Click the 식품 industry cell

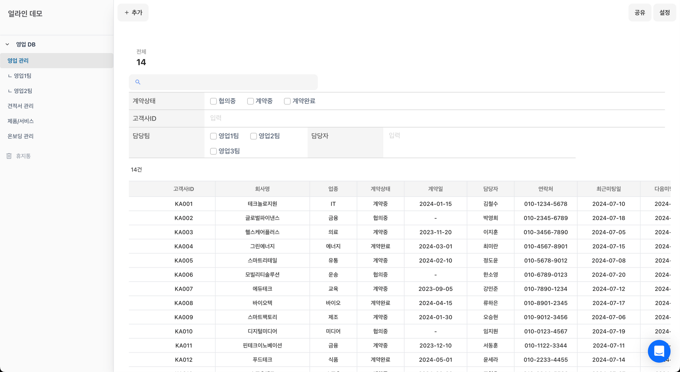[333, 360]
